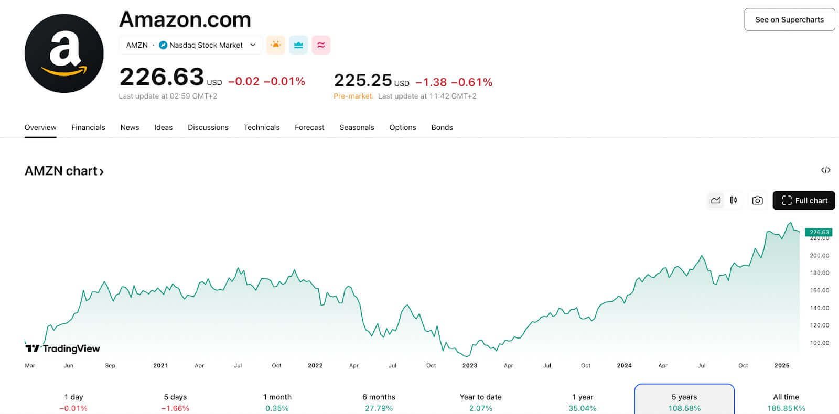Select the 1 year time range
Image resolution: width=839 pixels, height=414 pixels.
pyautogui.click(x=582, y=402)
